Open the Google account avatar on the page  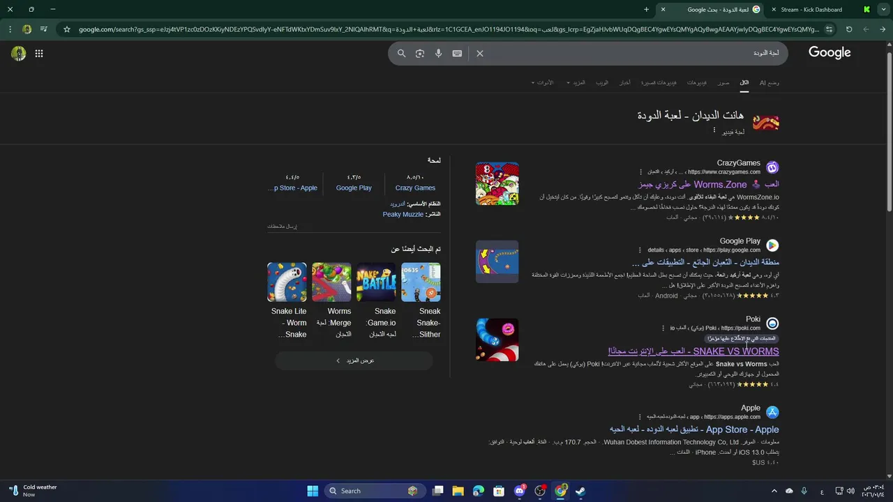19,53
